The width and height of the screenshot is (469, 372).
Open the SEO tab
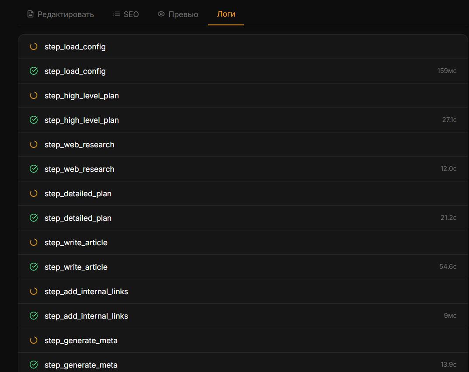[x=126, y=14]
